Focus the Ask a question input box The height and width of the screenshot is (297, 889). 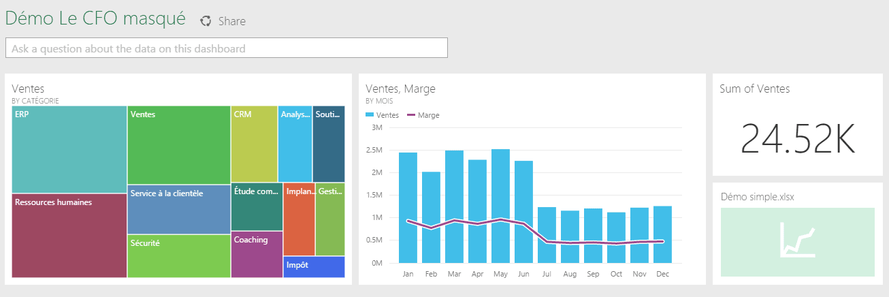(227, 48)
